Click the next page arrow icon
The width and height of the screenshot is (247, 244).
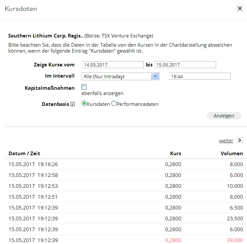[239, 140]
